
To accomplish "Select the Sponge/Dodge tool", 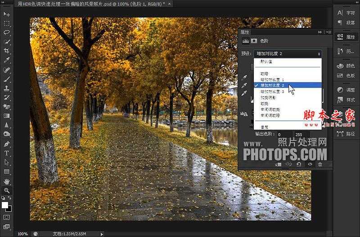I will (x=6, y=134).
